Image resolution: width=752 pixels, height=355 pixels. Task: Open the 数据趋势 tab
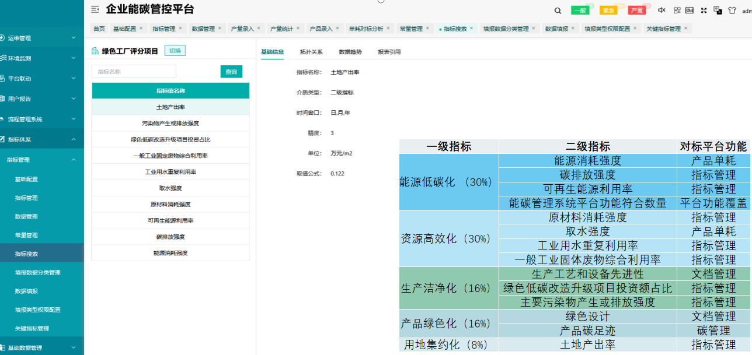point(350,52)
